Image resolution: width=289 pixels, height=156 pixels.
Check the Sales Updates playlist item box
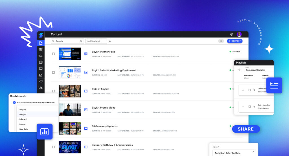pyautogui.click(x=249, y=106)
